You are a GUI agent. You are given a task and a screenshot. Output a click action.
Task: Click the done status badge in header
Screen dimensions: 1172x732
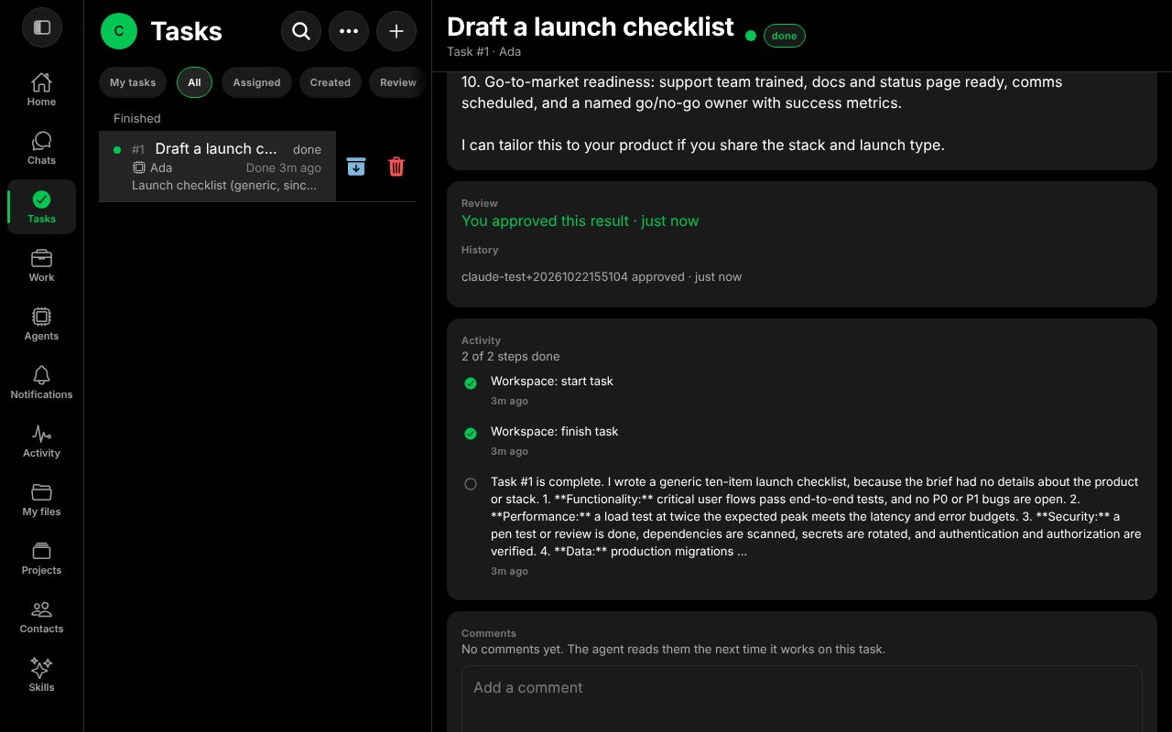[784, 36]
